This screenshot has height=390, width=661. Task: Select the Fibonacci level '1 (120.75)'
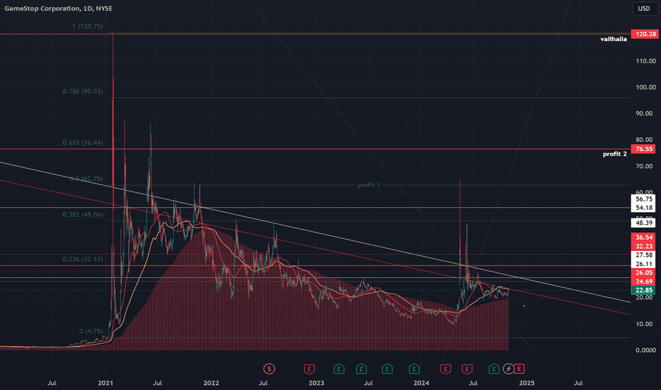pyautogui.click(x=87, y=26)
